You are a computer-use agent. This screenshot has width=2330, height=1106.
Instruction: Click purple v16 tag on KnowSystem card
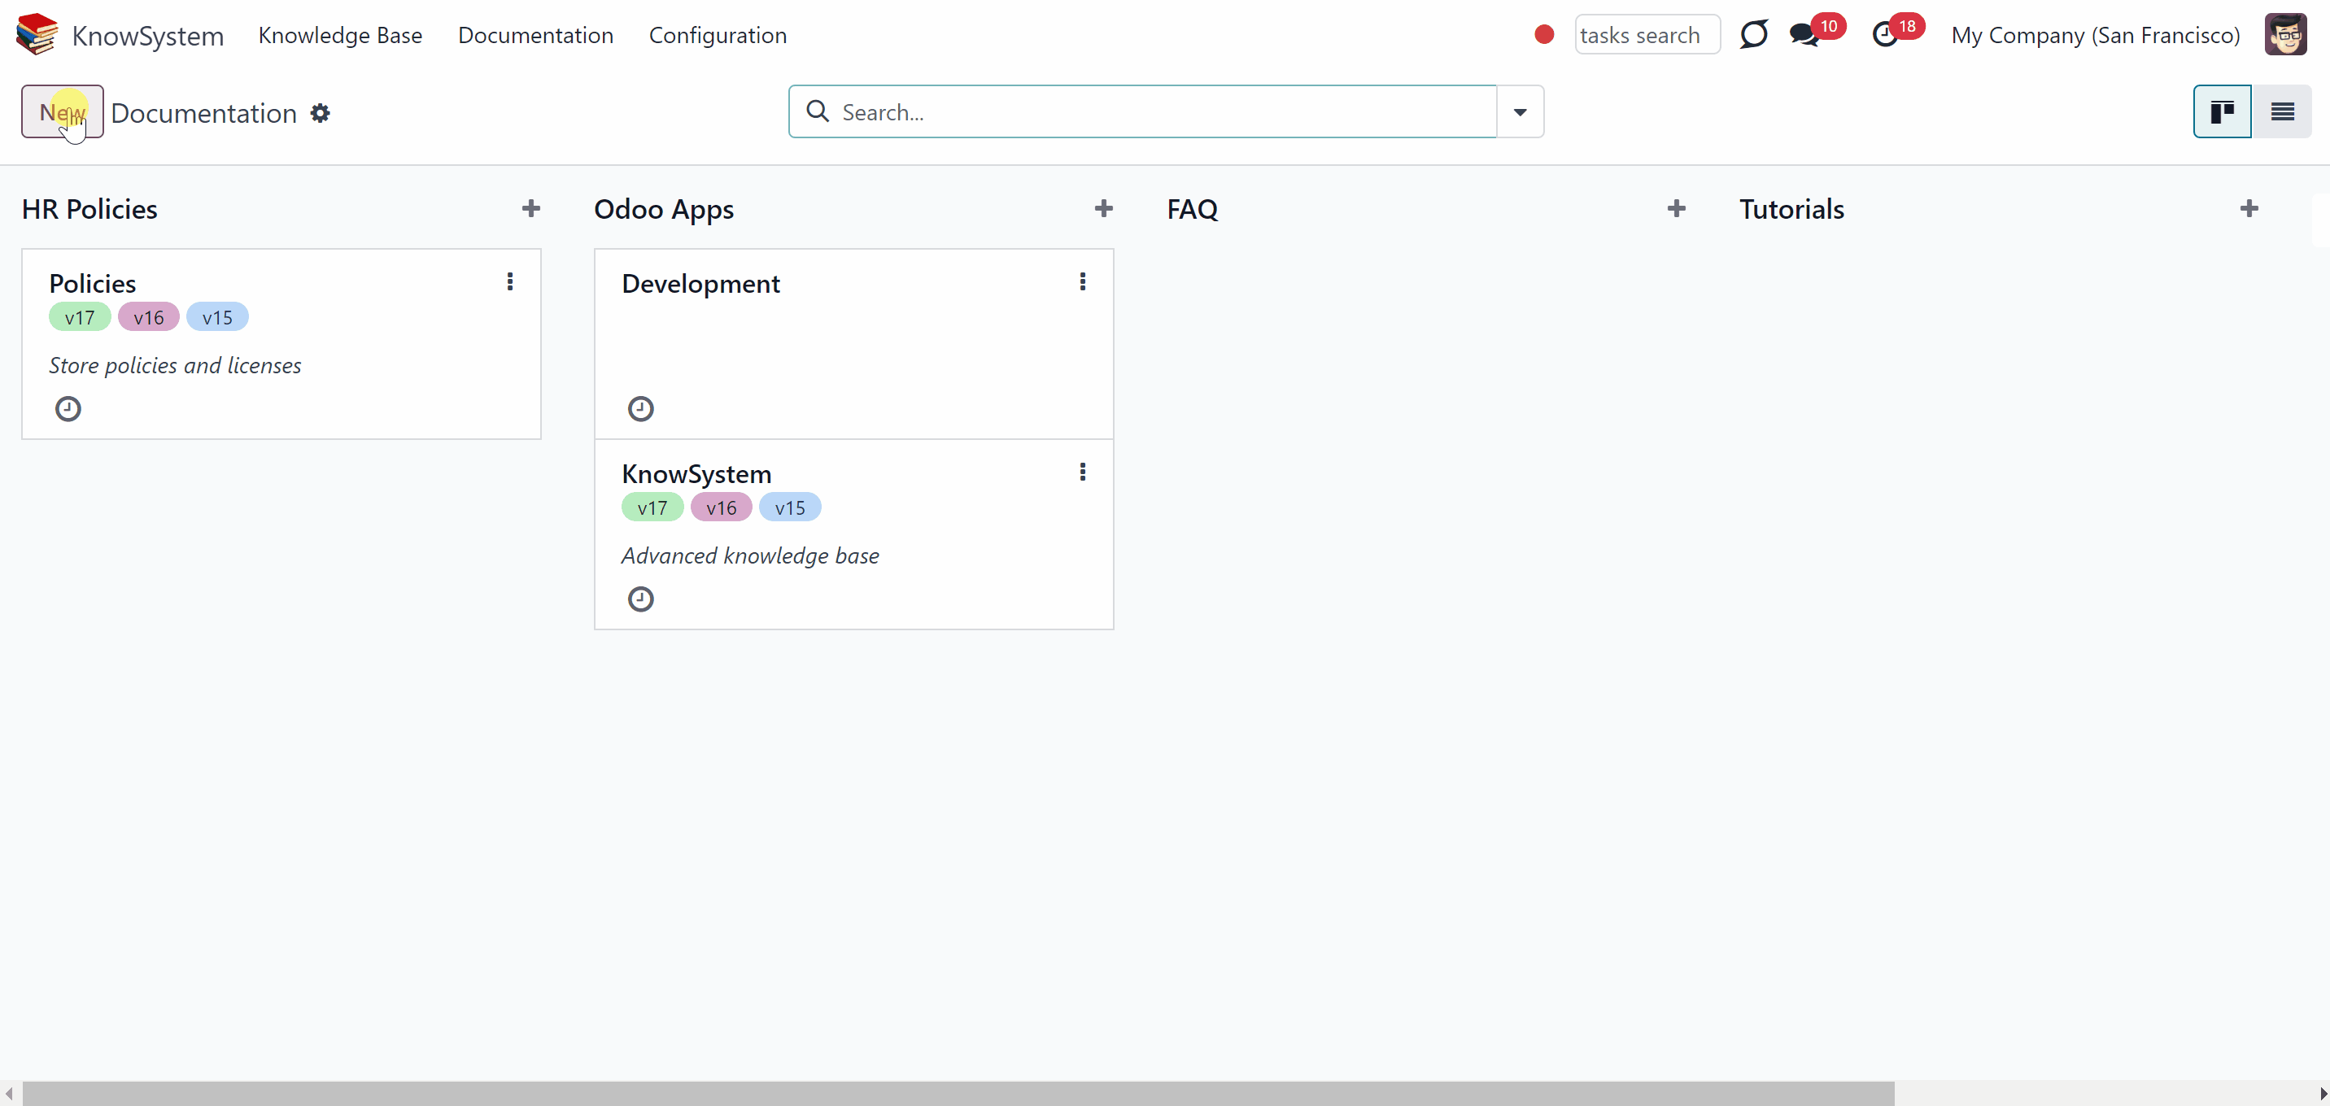[721, 507]
